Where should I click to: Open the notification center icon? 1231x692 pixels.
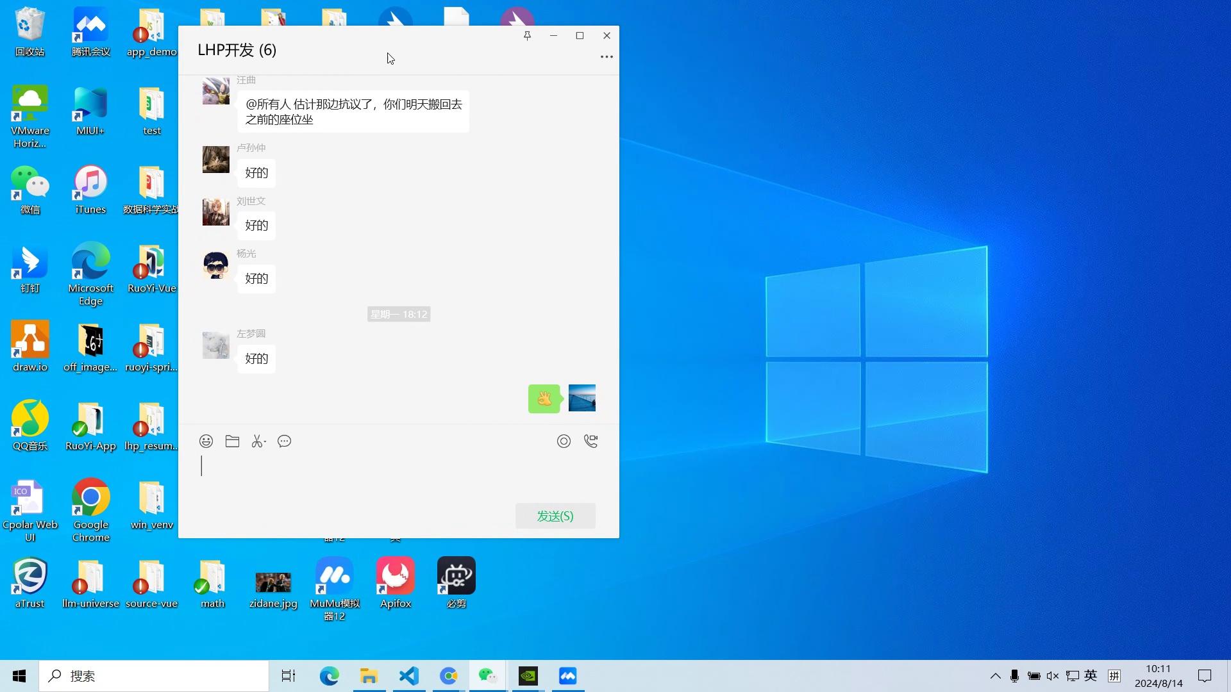coord(1205,676)
